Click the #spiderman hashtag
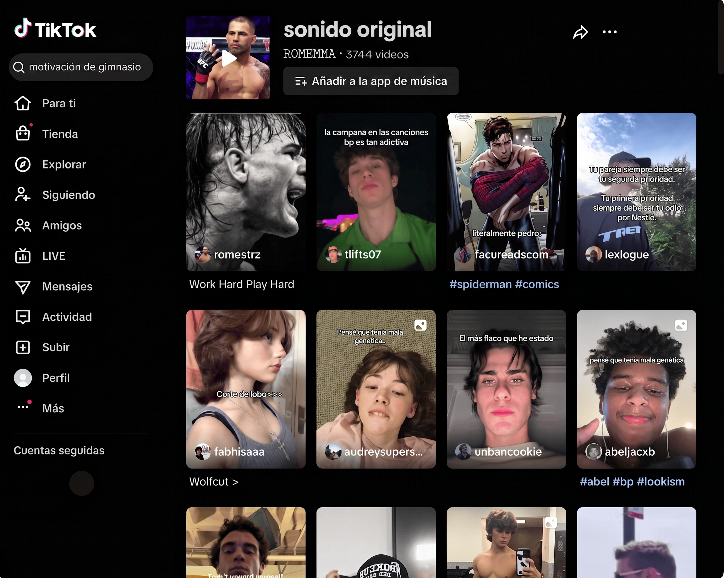Screen dimensions: 724x578 [x=480, y=284]
